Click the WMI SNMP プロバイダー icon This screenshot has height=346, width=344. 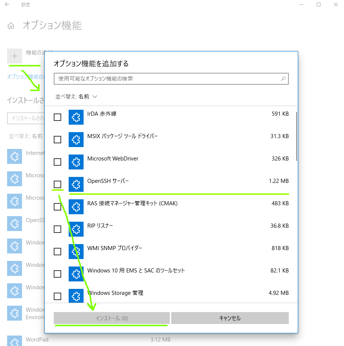[76, 252]
